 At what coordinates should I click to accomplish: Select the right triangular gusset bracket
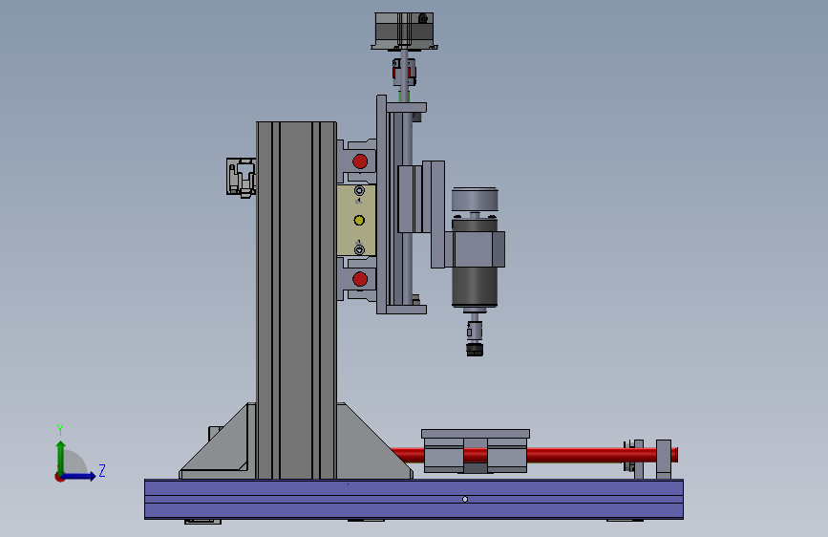(x=373, y=441)
